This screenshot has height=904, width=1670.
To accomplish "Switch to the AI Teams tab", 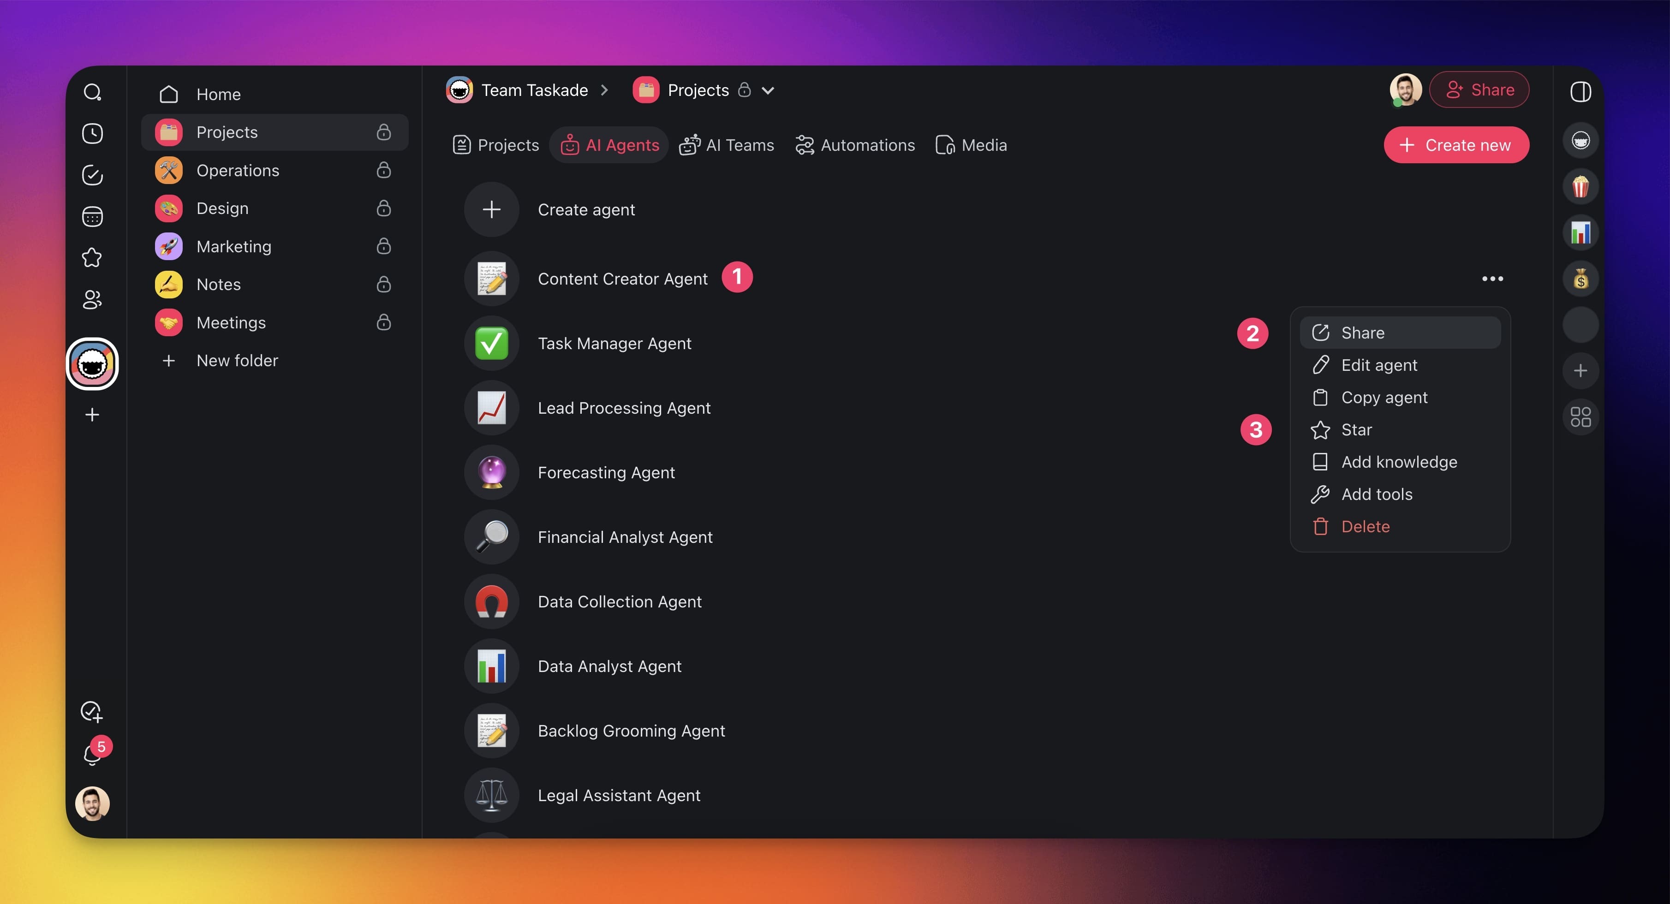I will point(727,145).
